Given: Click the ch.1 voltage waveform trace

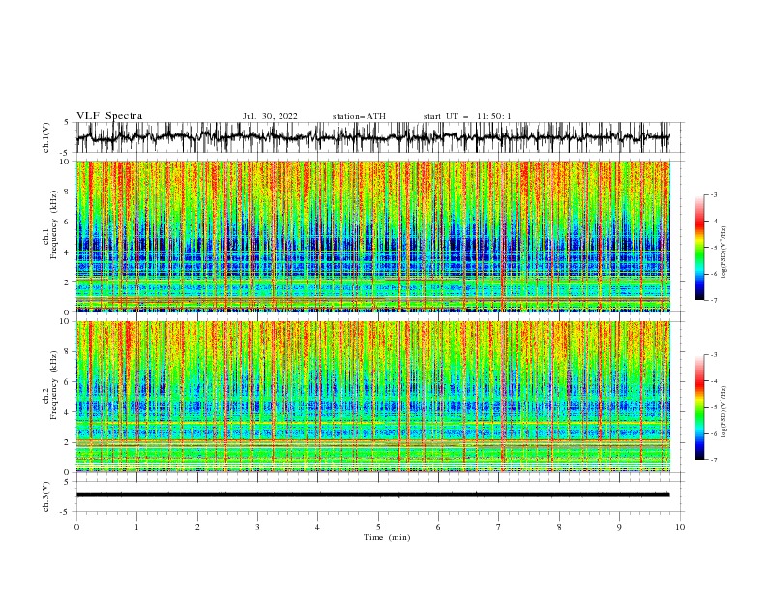Looking at the screenshot, I should [x=372, y=137].
